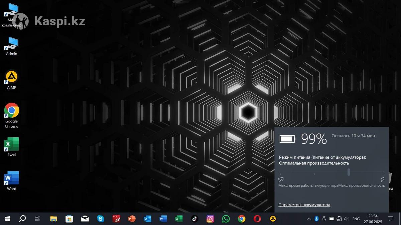Select Google Chrome desktop shortcut
The width and height of the screenshot is (401, 225).
[12, 116]
